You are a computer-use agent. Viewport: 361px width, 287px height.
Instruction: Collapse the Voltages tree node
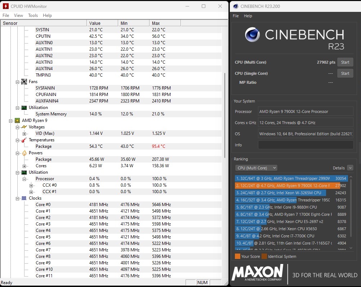(x=18, y=127)
